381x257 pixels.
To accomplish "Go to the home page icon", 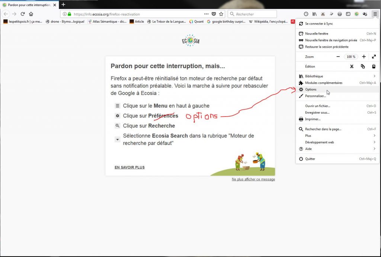I will tap(31, 14).
